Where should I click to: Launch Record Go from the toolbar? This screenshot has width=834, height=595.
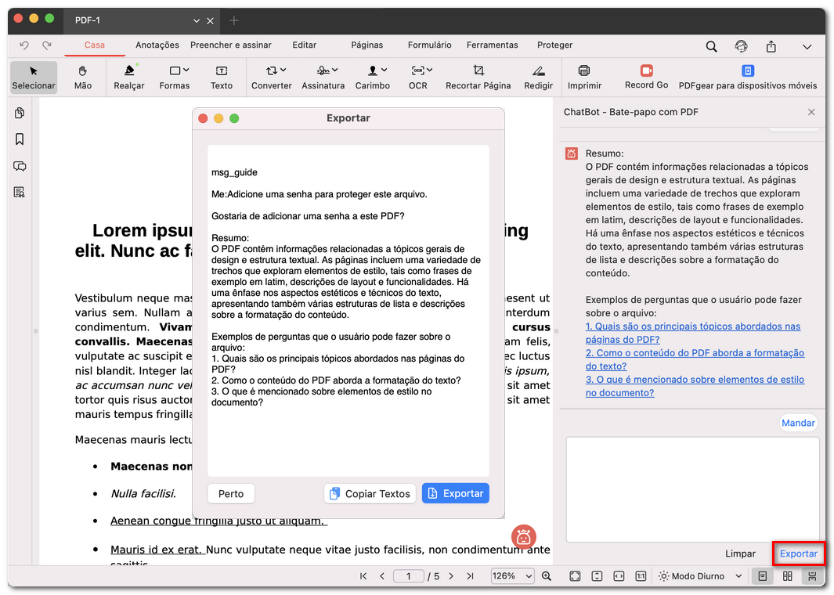pyautogui.click(x=646, y=77)
